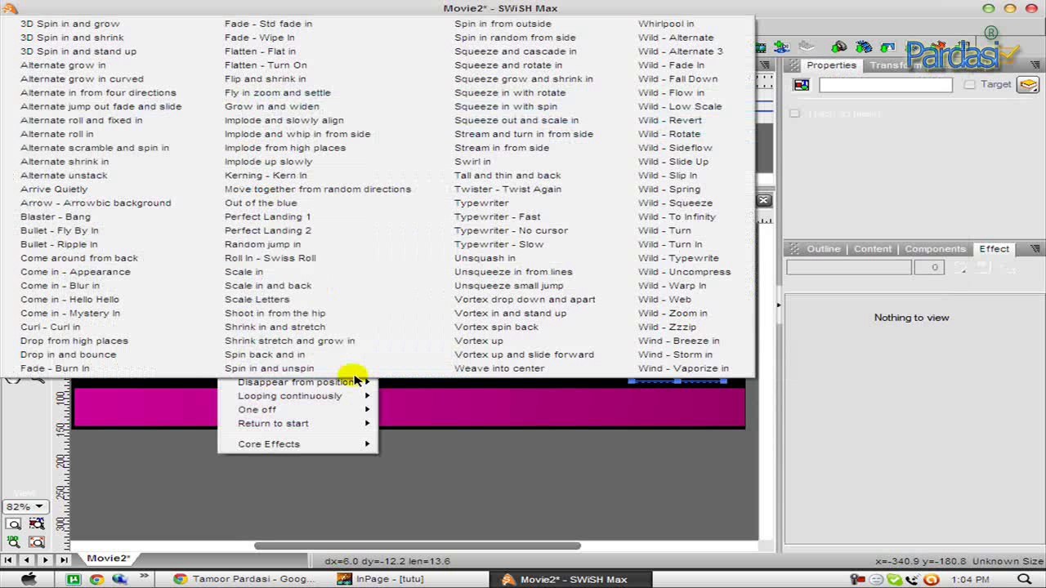Click the Apple logo start button
Image resolution: width=1046 pixels, height=588 pixels.
[29, 579]
